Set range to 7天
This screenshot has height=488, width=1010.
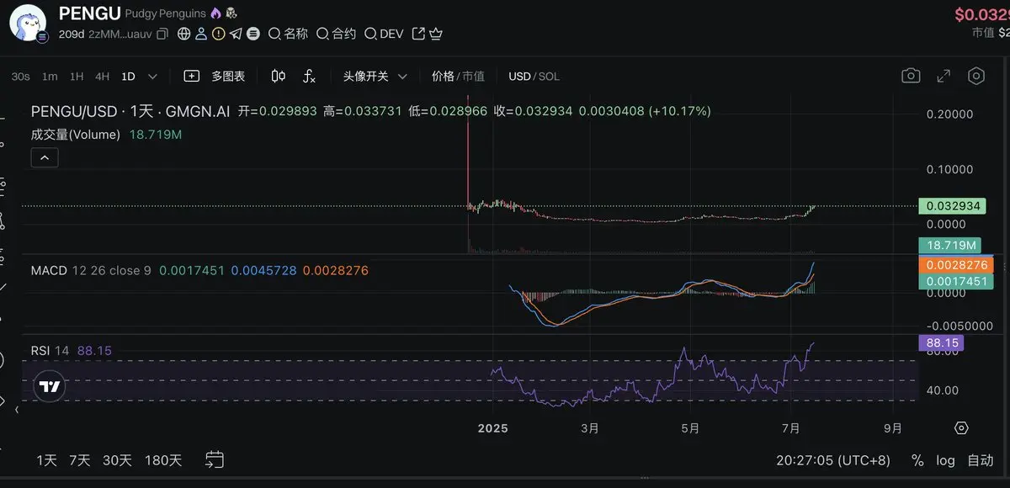79,460
